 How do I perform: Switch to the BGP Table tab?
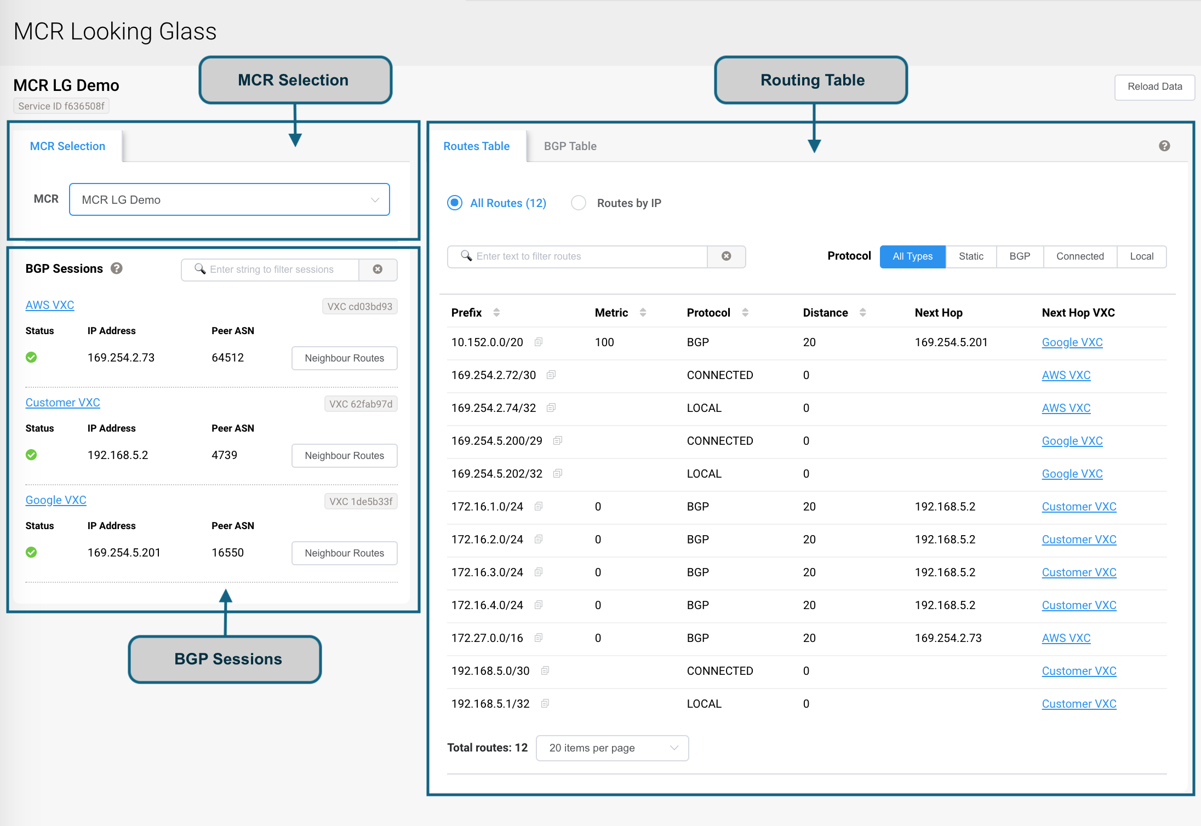[x=570, y=146]
